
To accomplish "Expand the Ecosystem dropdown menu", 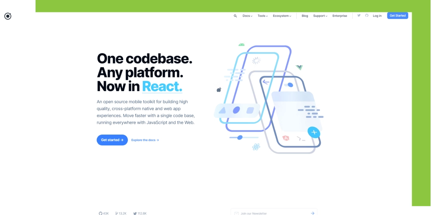I will click(282, 16).
